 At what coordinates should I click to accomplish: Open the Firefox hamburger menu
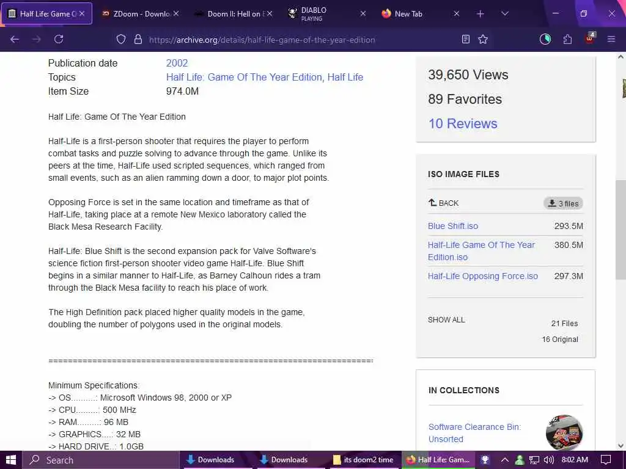(611, 39)
